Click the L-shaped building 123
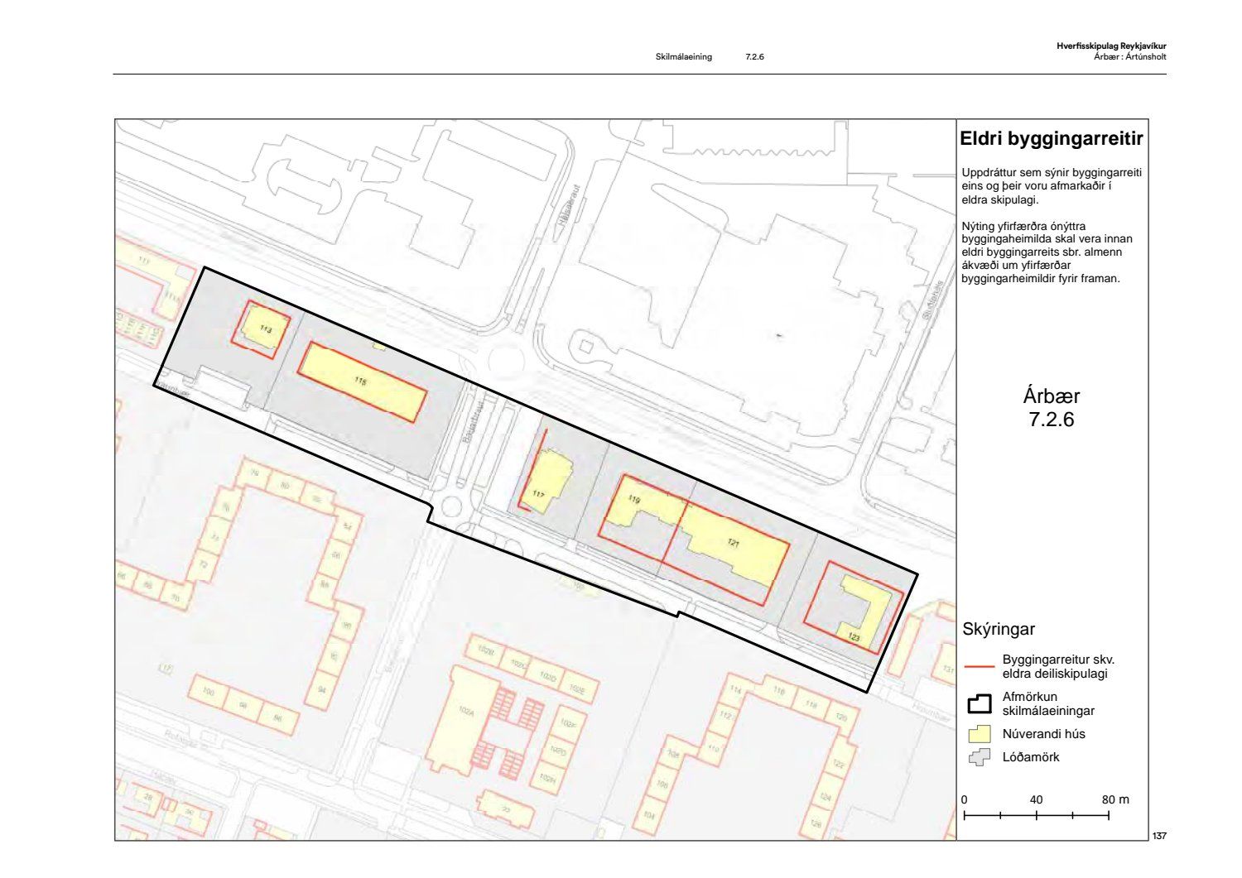The image size is (1242, 878). [x=863, y=617]
